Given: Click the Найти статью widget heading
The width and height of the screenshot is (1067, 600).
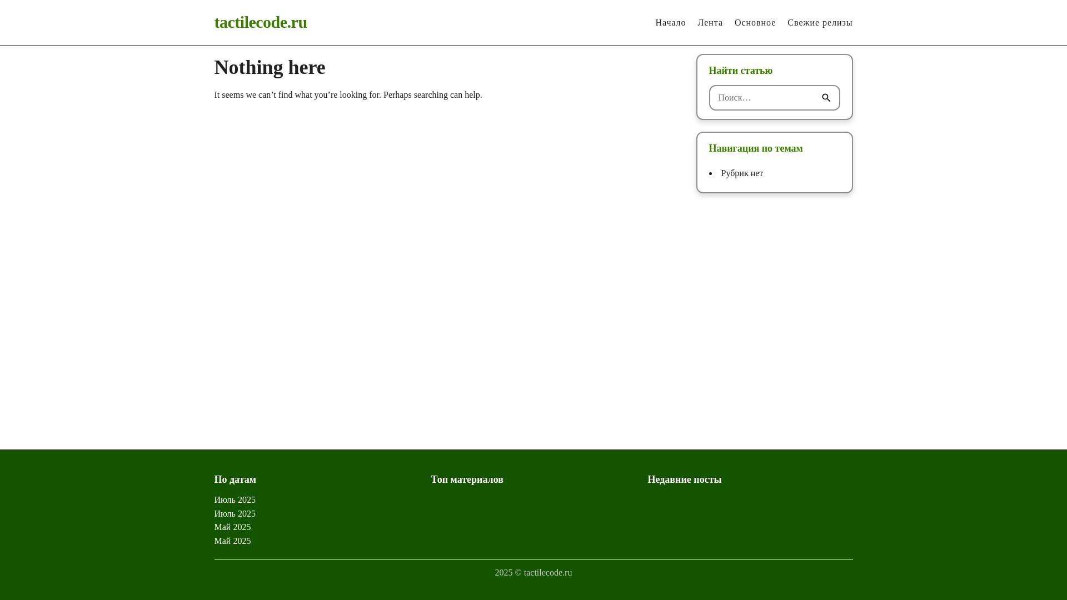Looking at the screenshot, I should [740, 71].
